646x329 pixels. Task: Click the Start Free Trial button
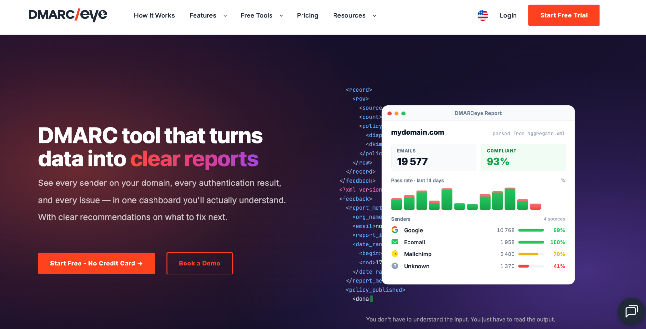point(564,15)
